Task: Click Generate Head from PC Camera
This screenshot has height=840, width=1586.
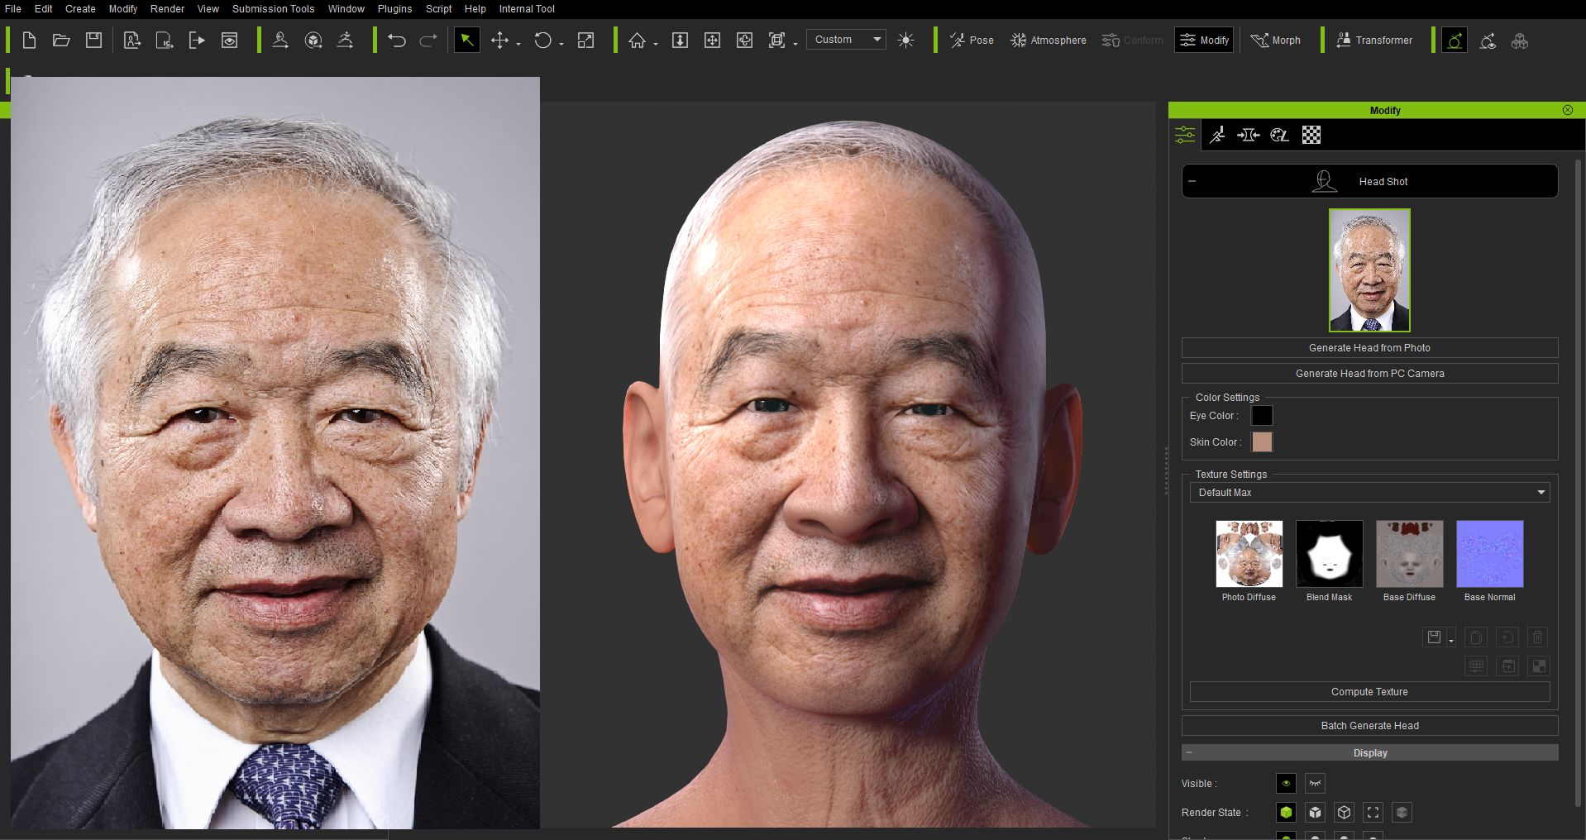Action: (x=1369, y=374)
